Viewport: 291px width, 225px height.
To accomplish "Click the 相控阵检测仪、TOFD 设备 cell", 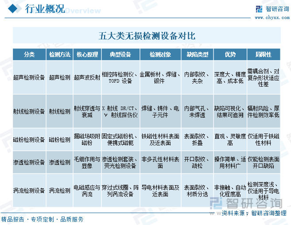I will [120, 78].
